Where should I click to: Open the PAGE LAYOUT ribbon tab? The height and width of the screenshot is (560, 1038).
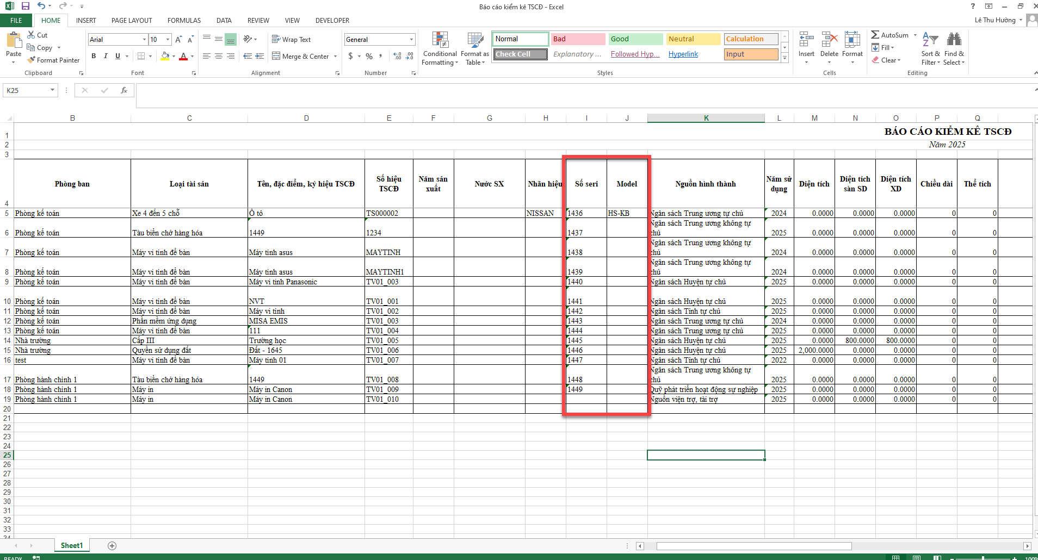pyautogui.click(x=132, y=21)
